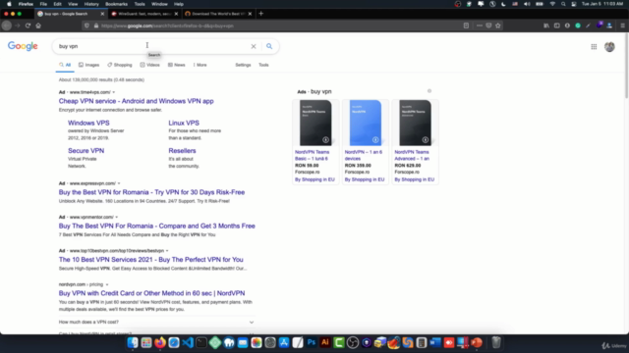The height and width of the screenshot is (353, 629).
Task: Switch to WireGuard browser tab
Action: coord(144,14)
